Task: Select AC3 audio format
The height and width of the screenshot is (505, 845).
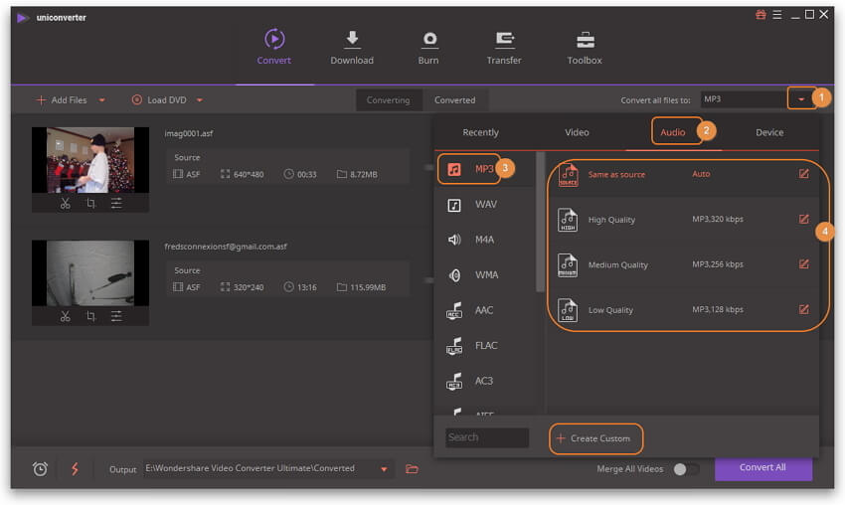Action: click(484, 381)
